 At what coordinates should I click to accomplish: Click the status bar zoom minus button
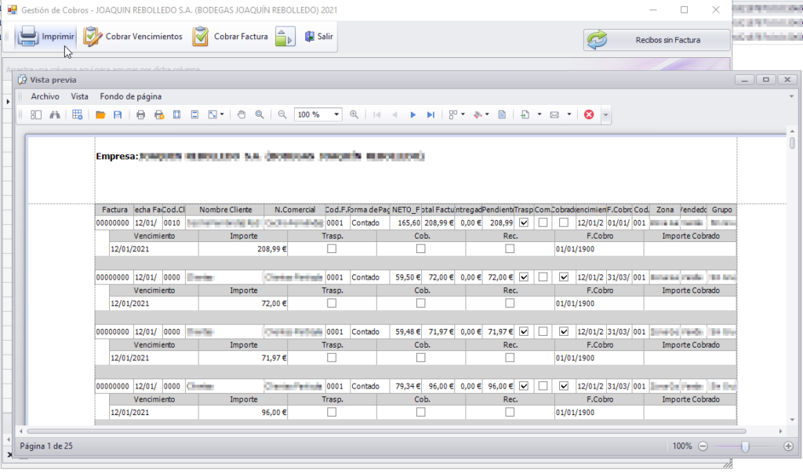(x=703, y=446)
